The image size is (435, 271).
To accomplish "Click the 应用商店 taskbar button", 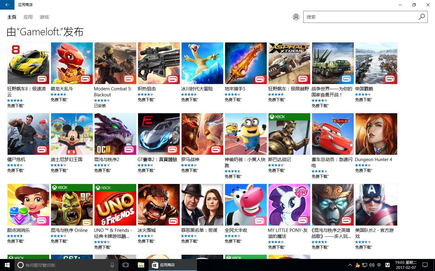I will (x=173, y=265).
